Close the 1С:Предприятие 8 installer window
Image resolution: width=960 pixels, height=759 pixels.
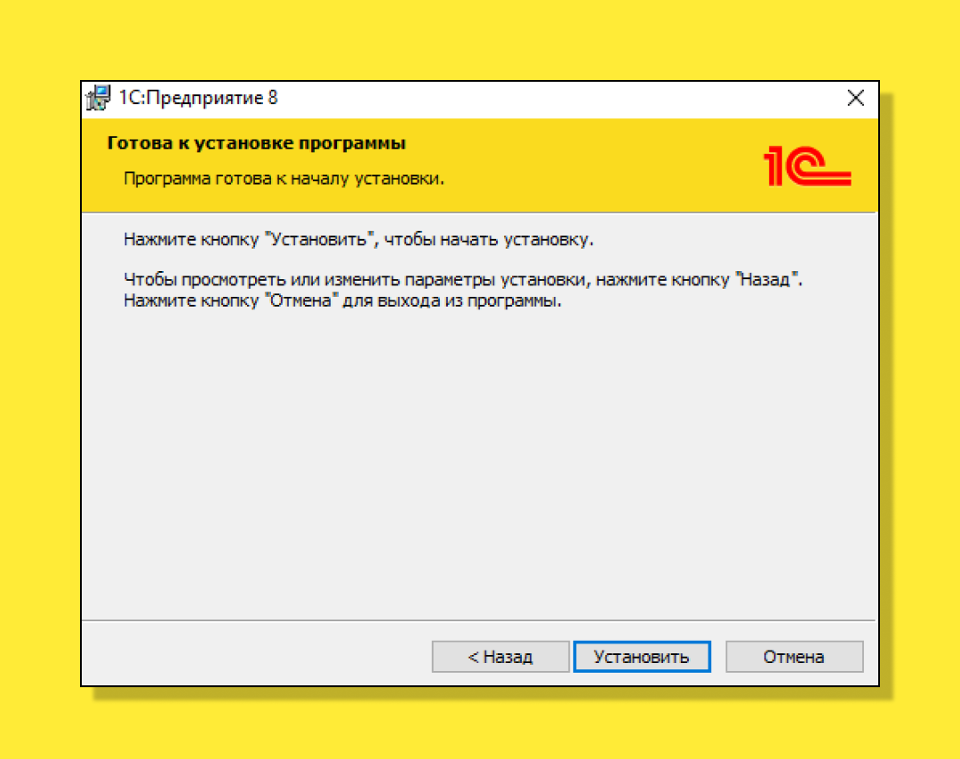pyautogui.click(x=855, y=98)
